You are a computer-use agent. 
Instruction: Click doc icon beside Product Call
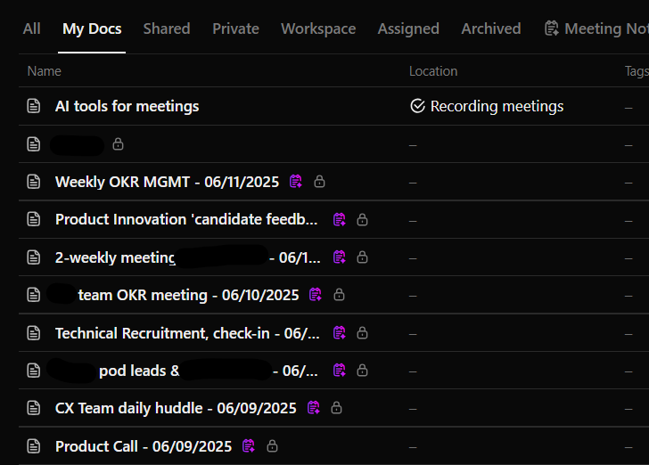coord(34,446)
